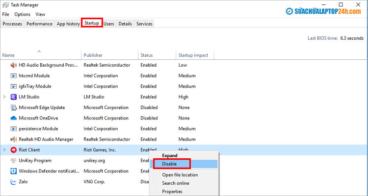Click Disabled status of Microsoft OneDrive
Screen dimensions: 368x196
(149, 118)
